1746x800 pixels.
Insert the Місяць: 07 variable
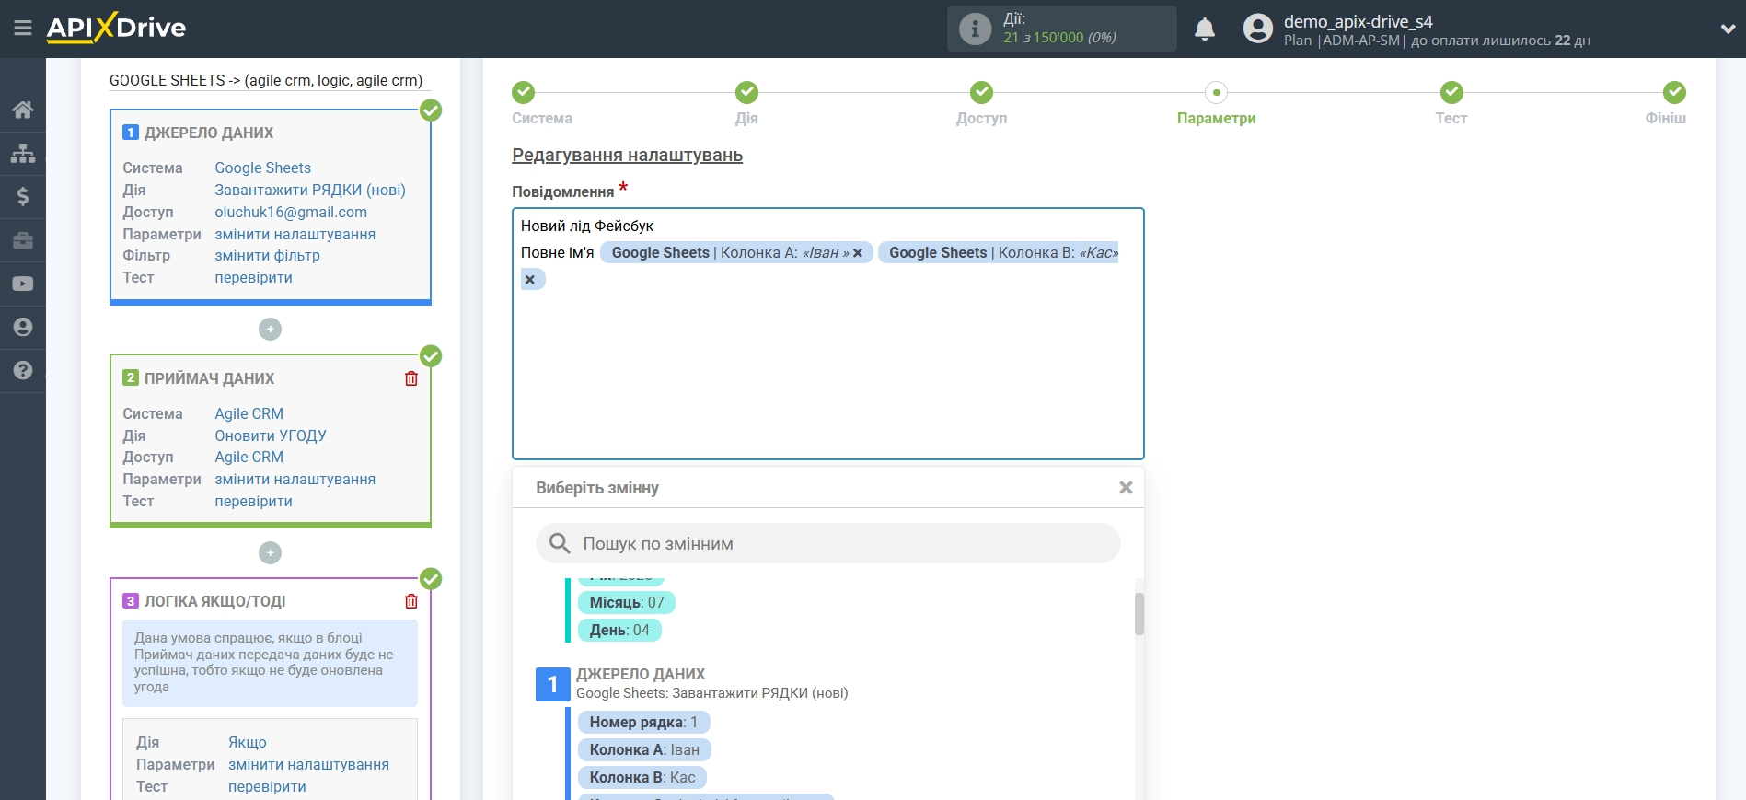(627, 602)
